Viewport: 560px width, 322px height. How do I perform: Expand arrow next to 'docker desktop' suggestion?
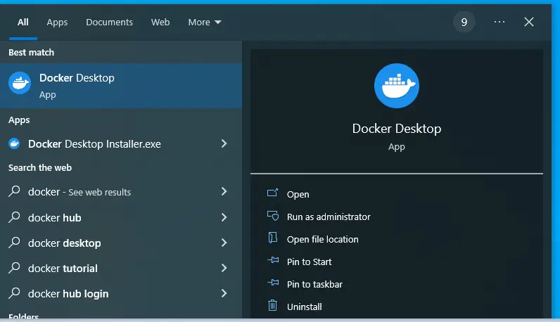click(224, 243)
